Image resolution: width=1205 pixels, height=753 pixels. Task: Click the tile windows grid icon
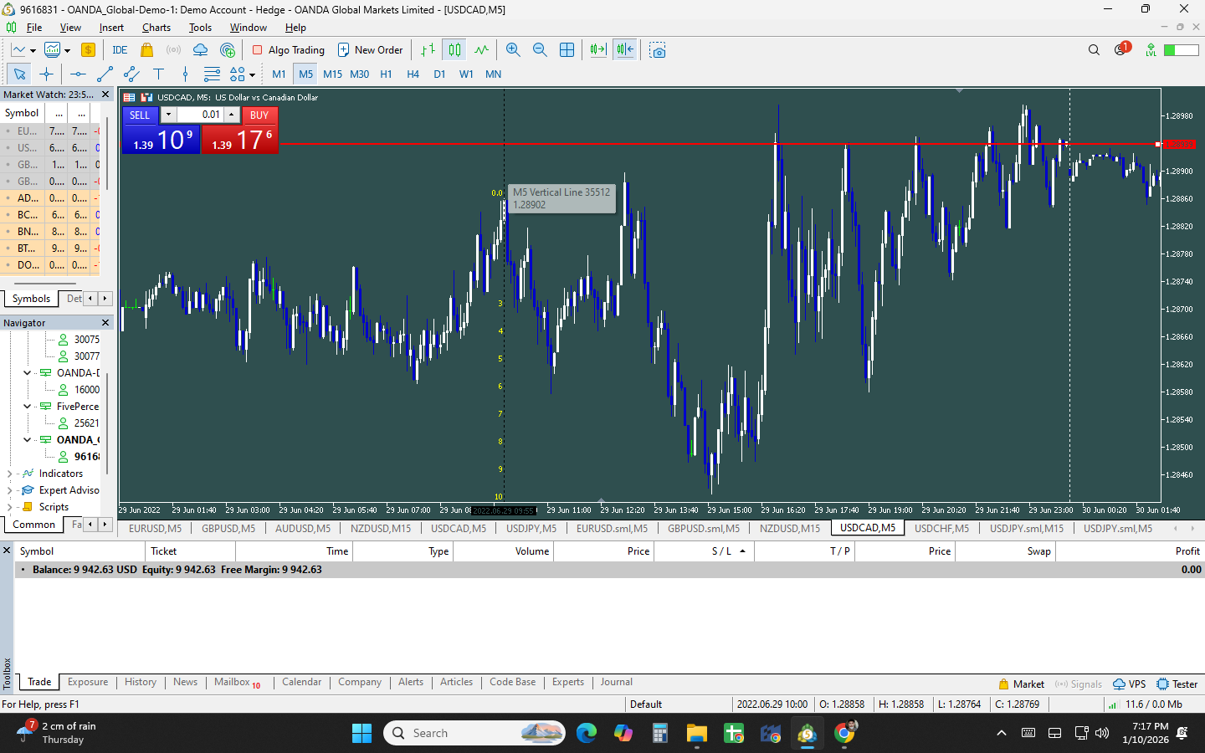[567, 50]
